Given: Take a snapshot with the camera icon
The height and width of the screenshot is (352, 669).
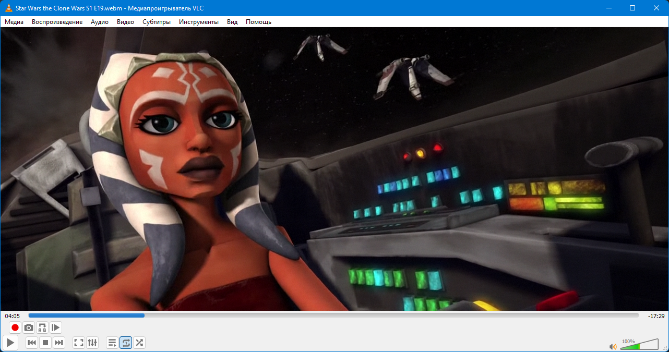Looking at the screenshot, I should coord(29,327).
